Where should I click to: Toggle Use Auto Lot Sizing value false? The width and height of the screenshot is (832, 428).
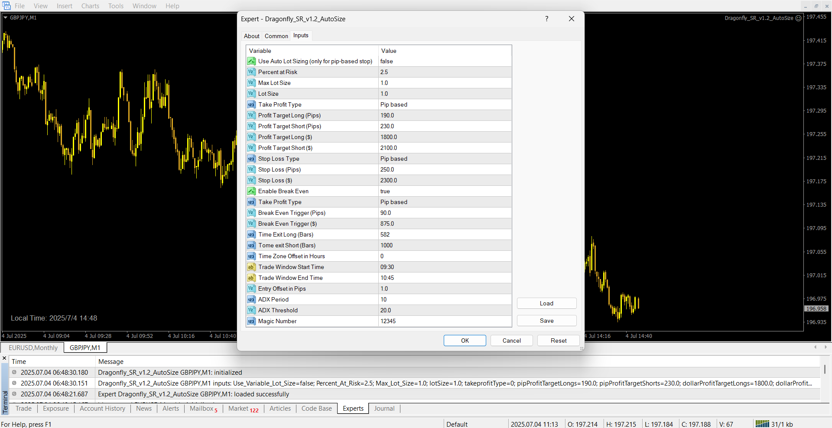[x=445, y=61]
